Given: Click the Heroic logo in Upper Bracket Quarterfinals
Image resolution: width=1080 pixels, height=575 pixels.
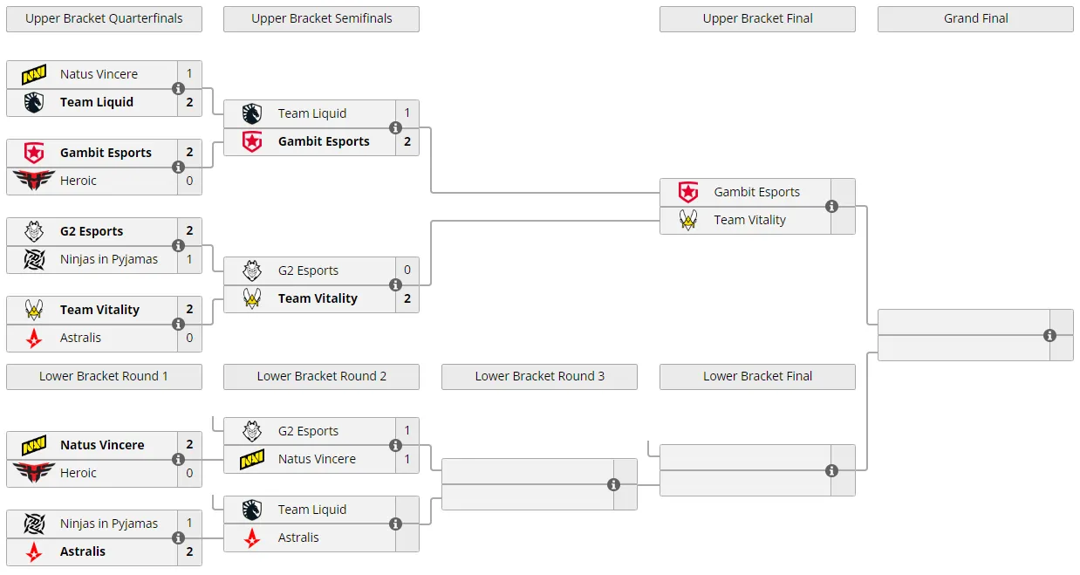Looking at the screenshot, I should click(34, 181).
